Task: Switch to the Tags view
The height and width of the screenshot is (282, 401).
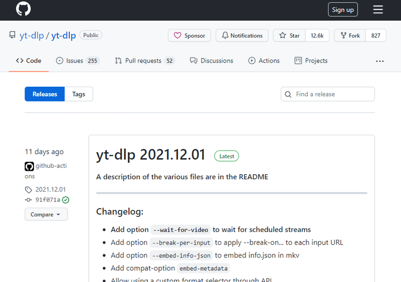Action: [79, 94]
